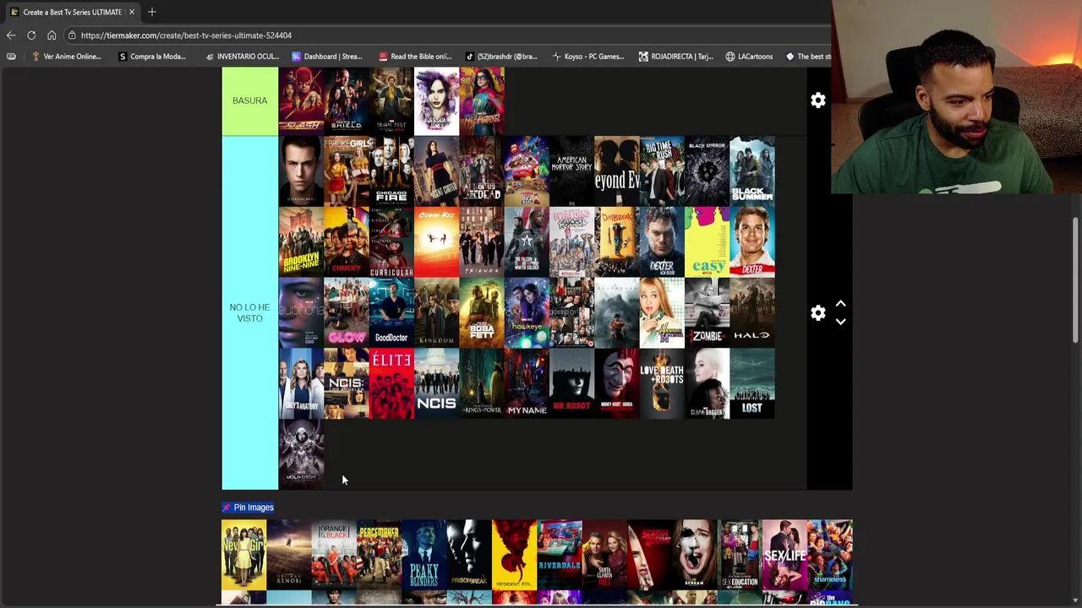Open Dashboard Strea bookmark
This screenshot has height=608, width=1082.
pos(326,57)
